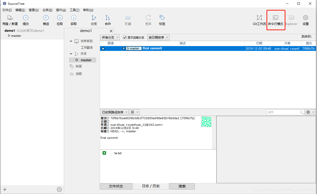
Task: Open the Edit (编辑) menu
Action: point(20,10)
